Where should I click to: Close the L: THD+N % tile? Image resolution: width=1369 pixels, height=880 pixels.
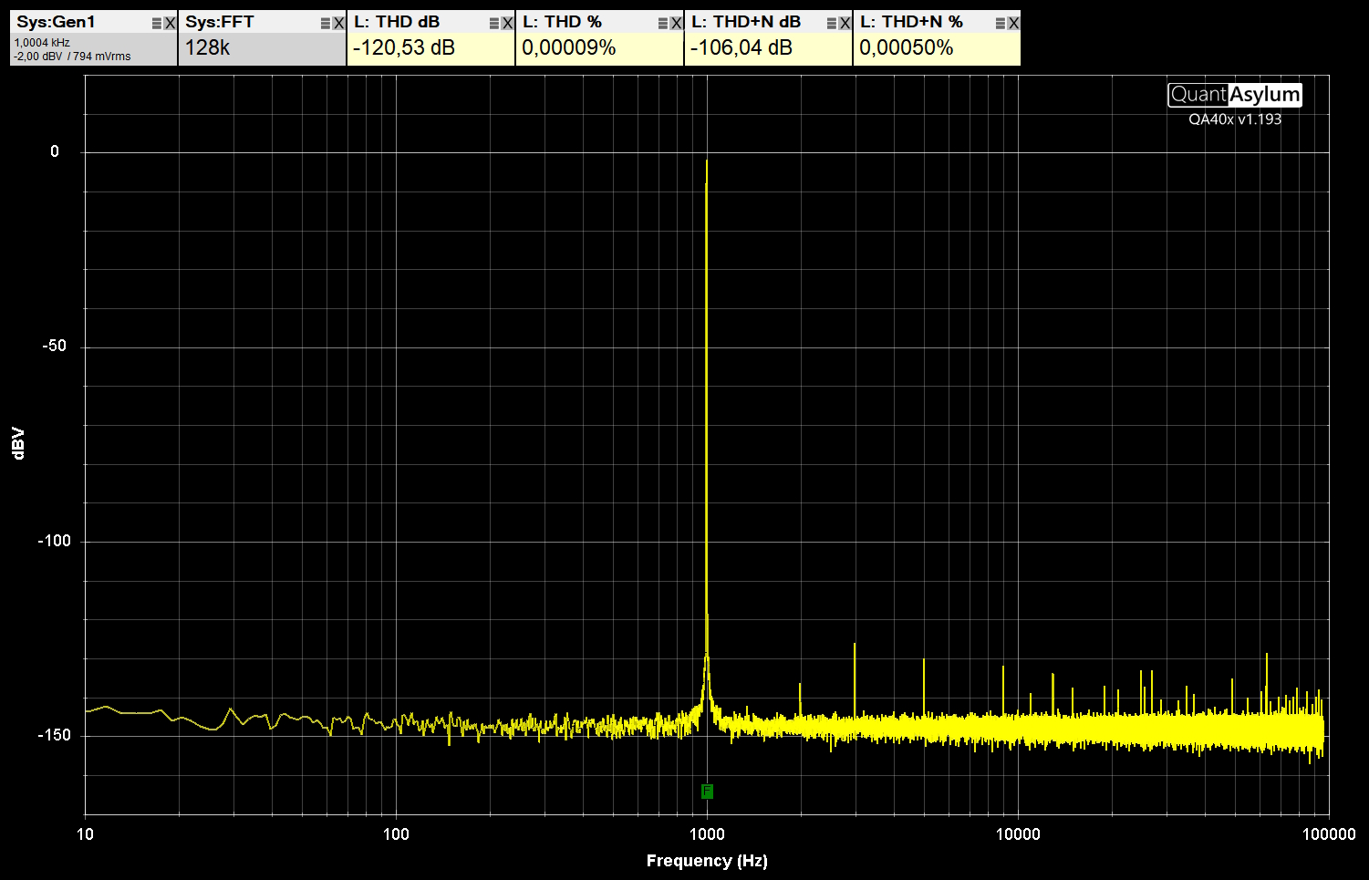(1013, 23)
